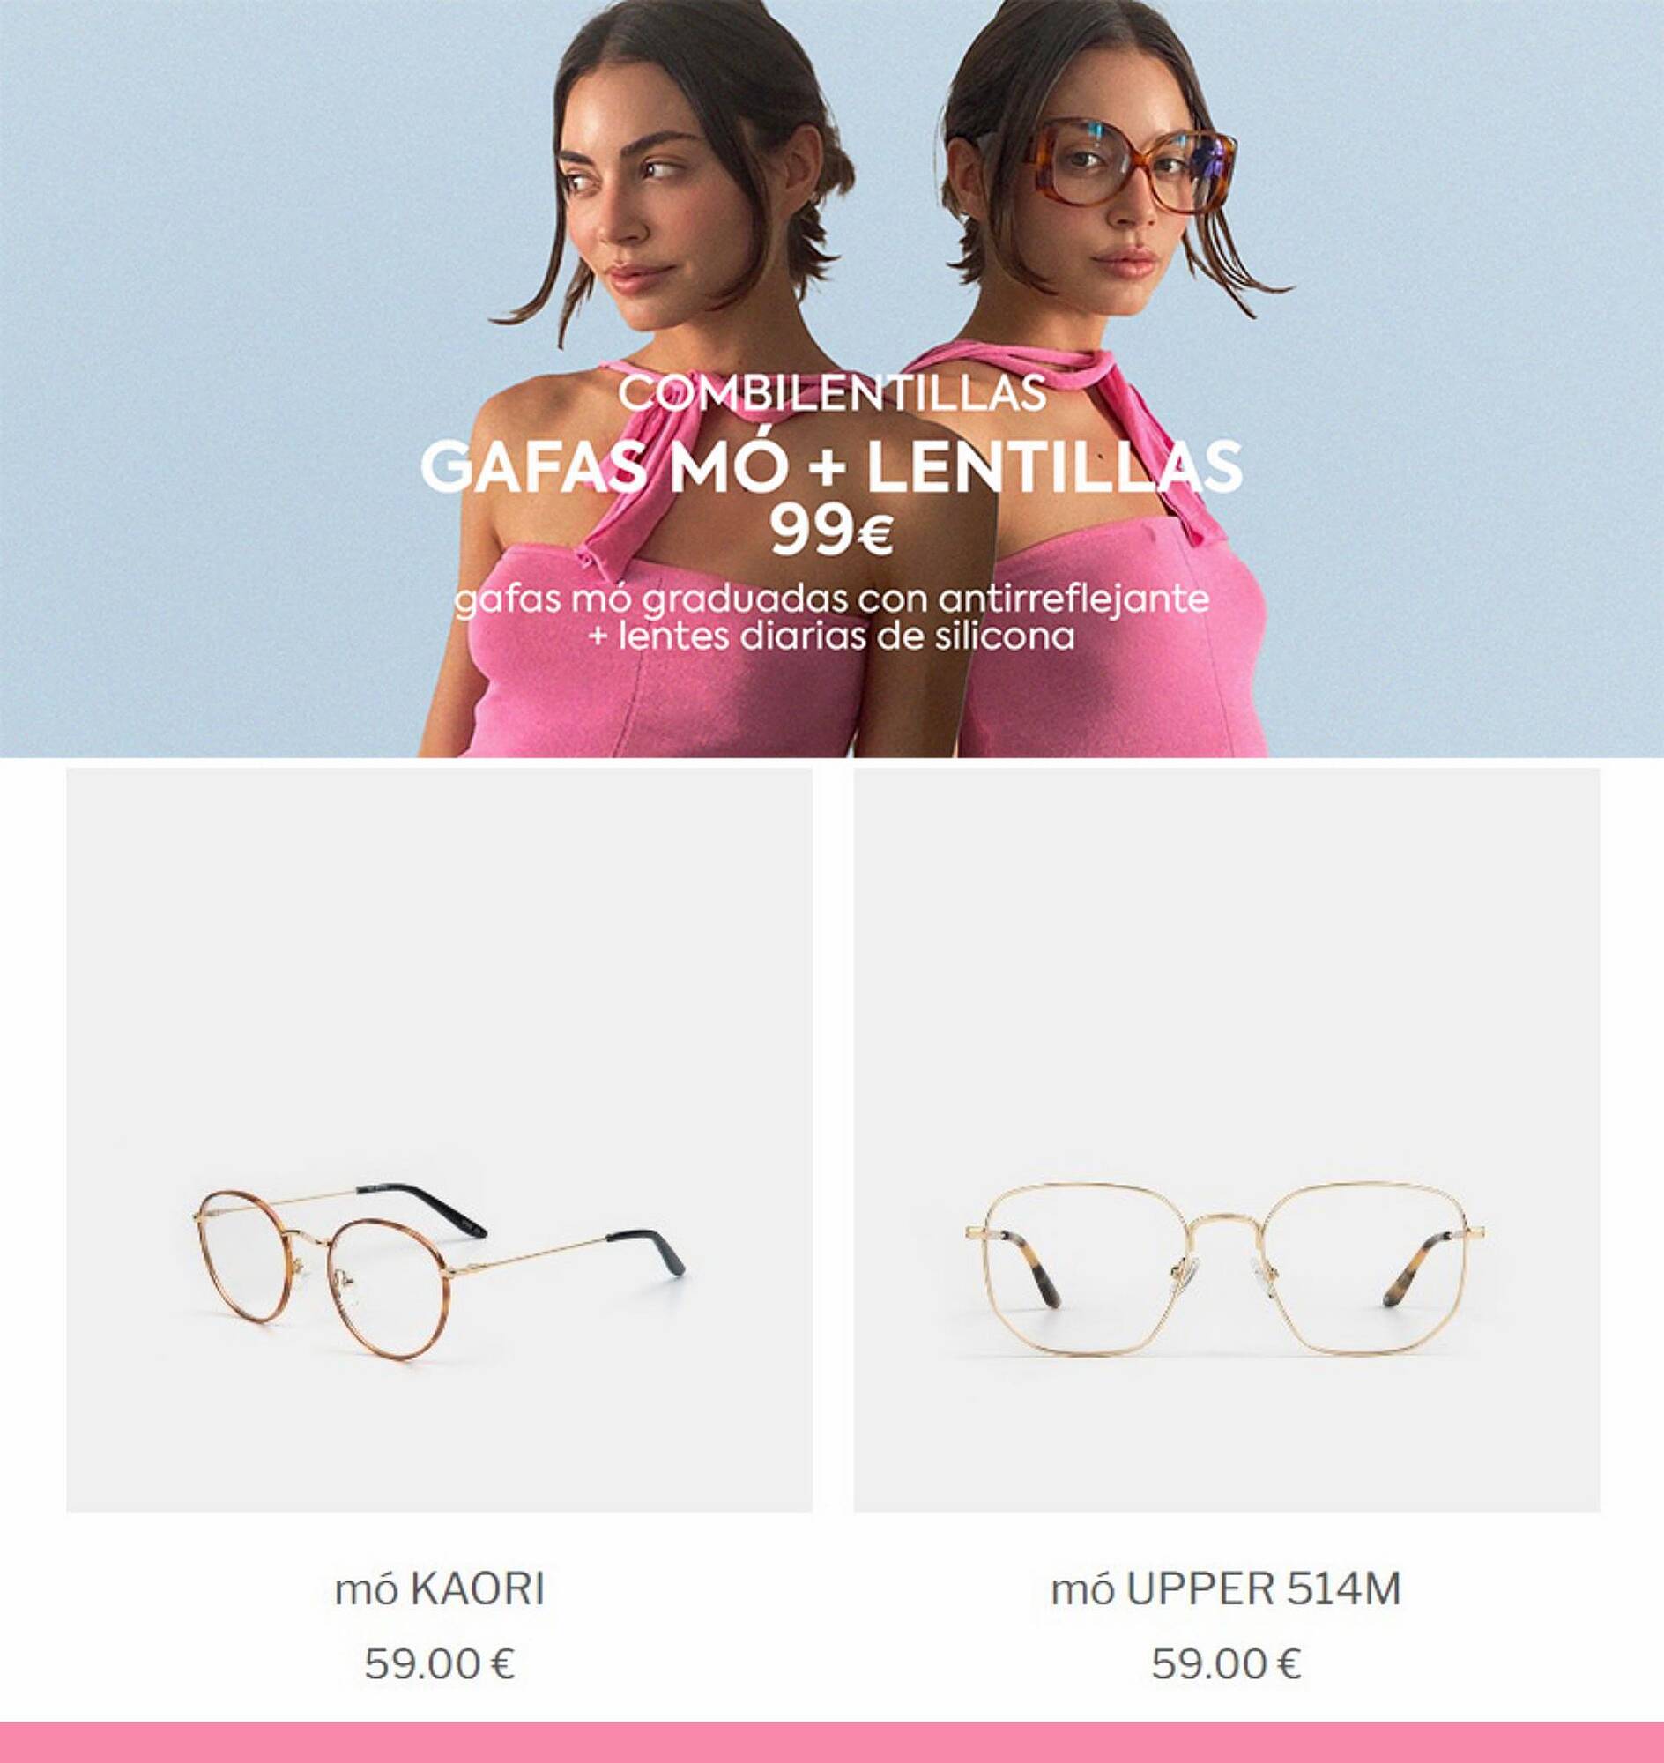The height and width of the screenshot is (1763, 1664).
Task: Click the 59.00 € price under UPPER 514M
Action: pyautogui.click(x=1226, y=1663)
